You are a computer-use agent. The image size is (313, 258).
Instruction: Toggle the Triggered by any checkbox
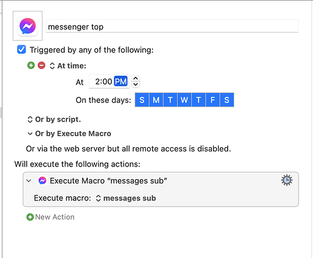pyautogui.click(x=22, y=50)
